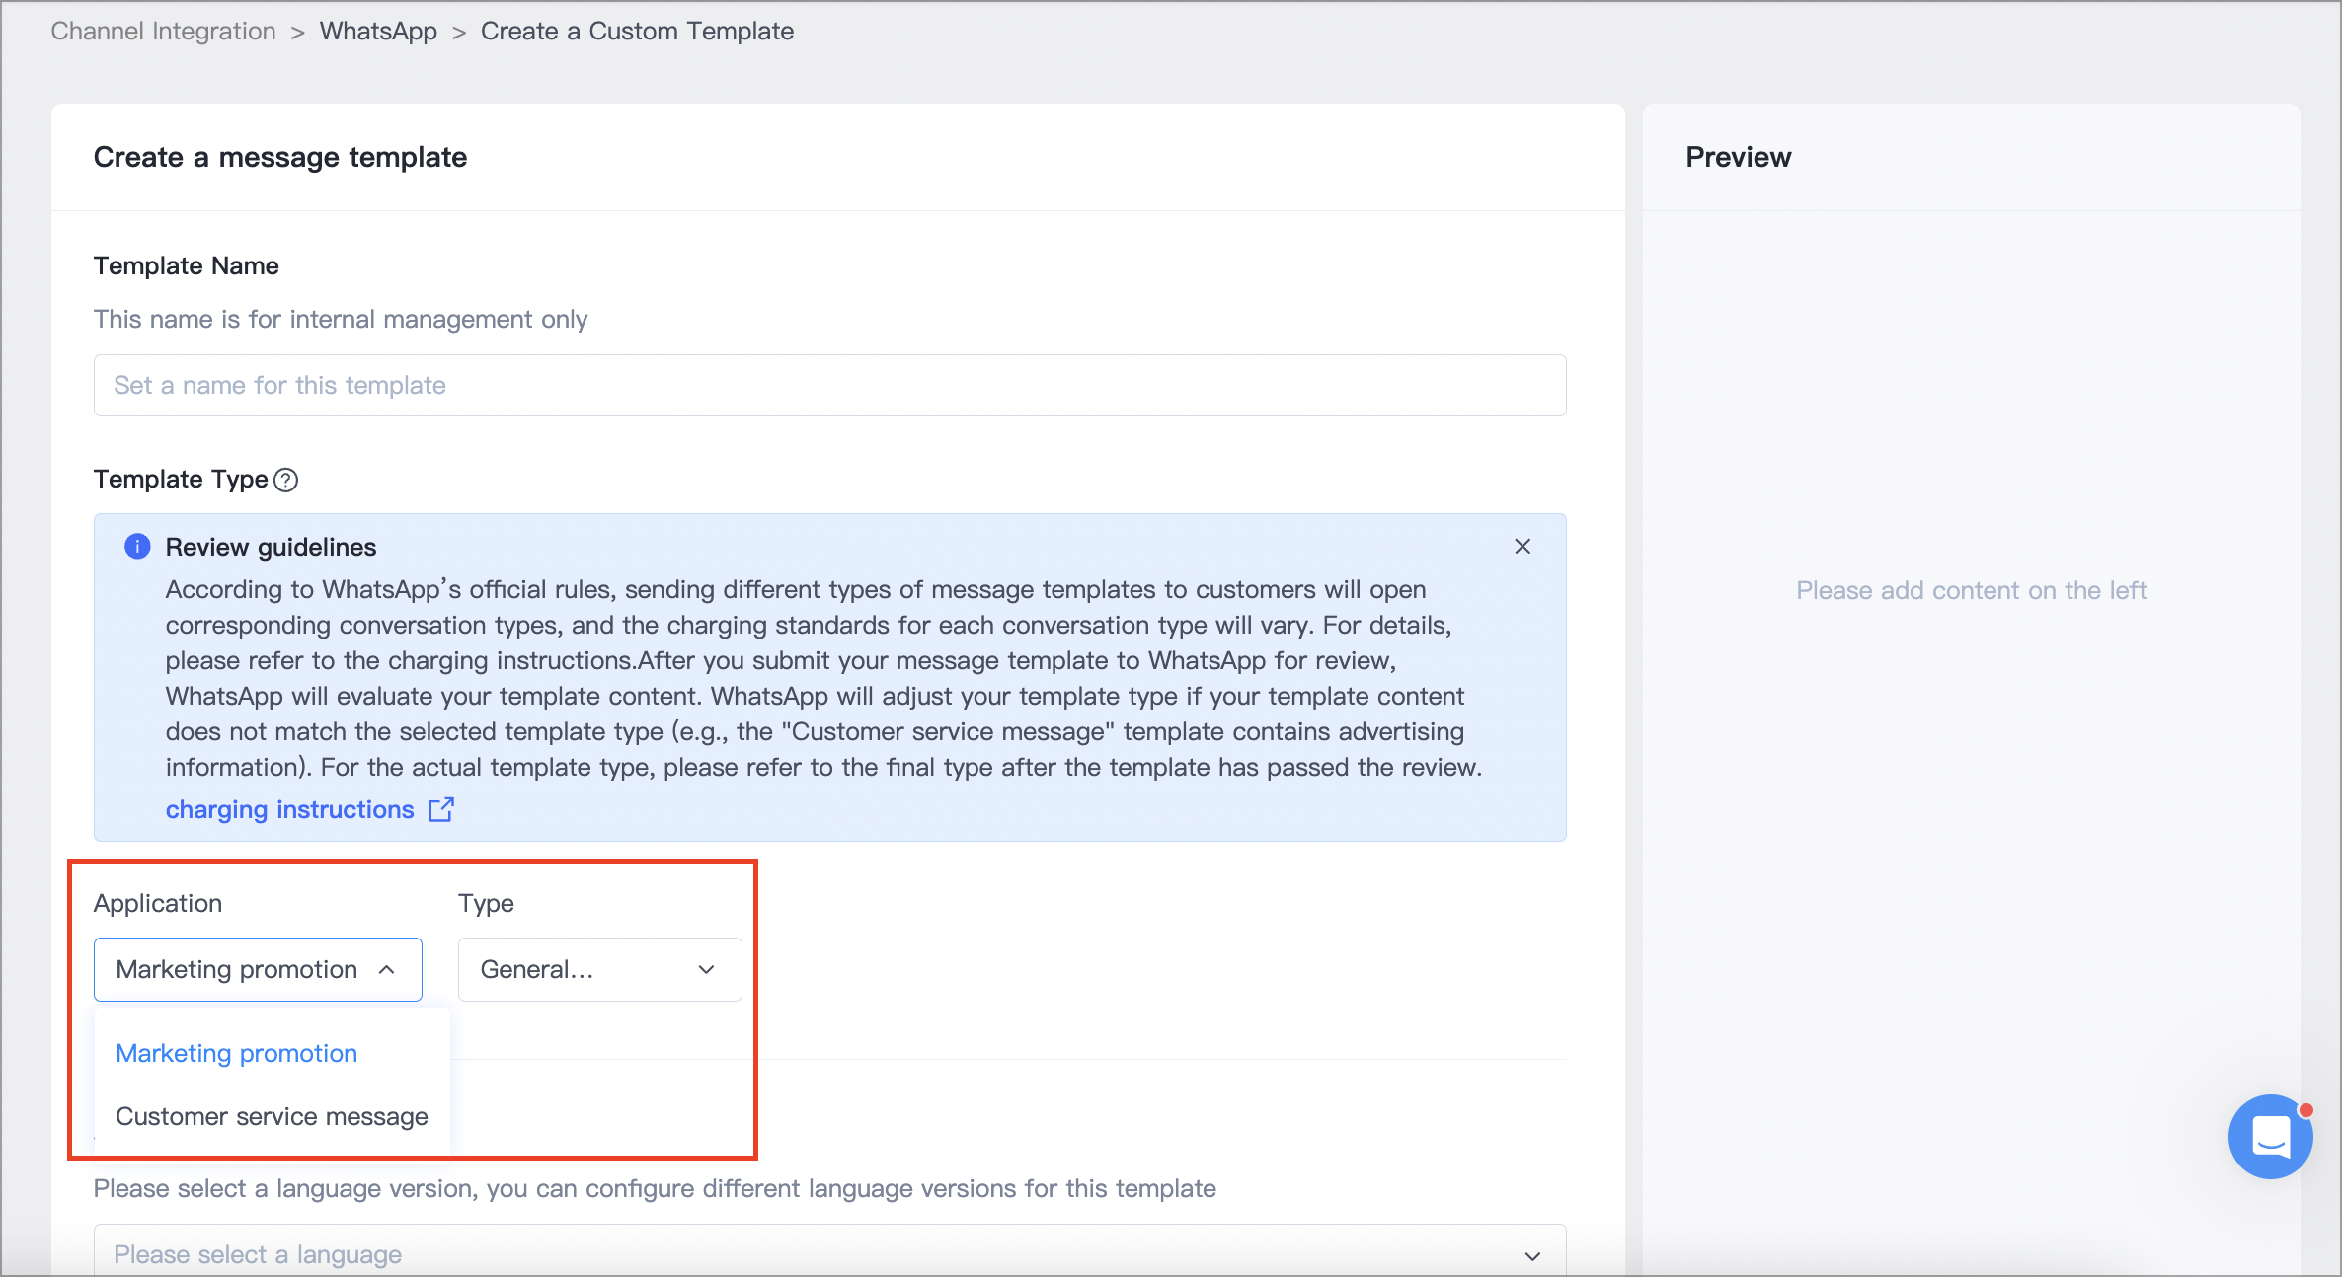
Task: Click 'Please add content on the left' text
Action: [x=1971, y=590]
